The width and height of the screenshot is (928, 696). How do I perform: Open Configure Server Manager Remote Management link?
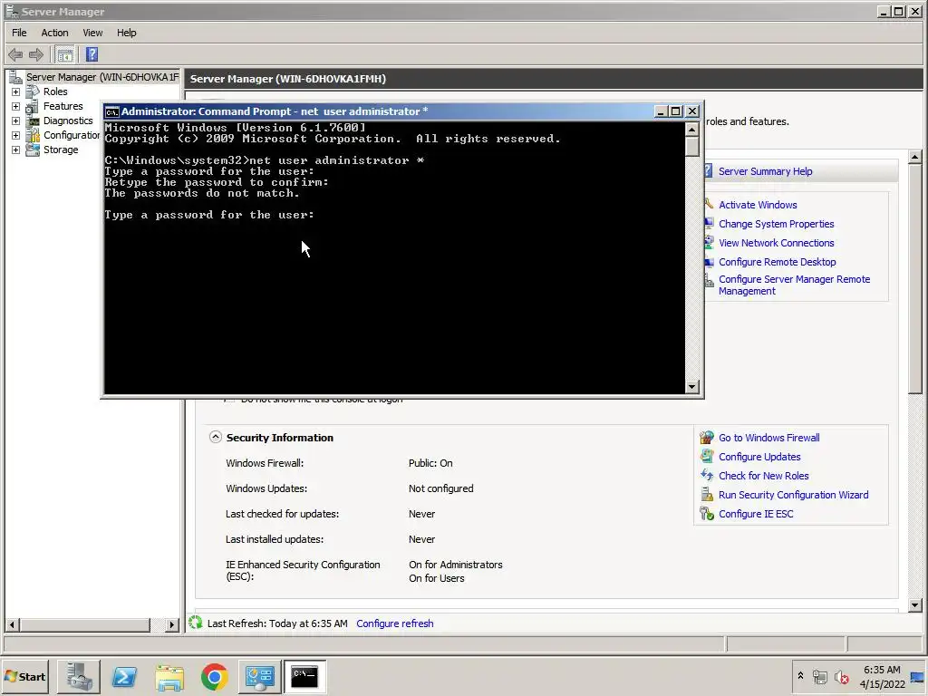point(794,285)
